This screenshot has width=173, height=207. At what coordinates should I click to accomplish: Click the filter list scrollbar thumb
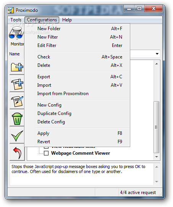pos(157,127)
